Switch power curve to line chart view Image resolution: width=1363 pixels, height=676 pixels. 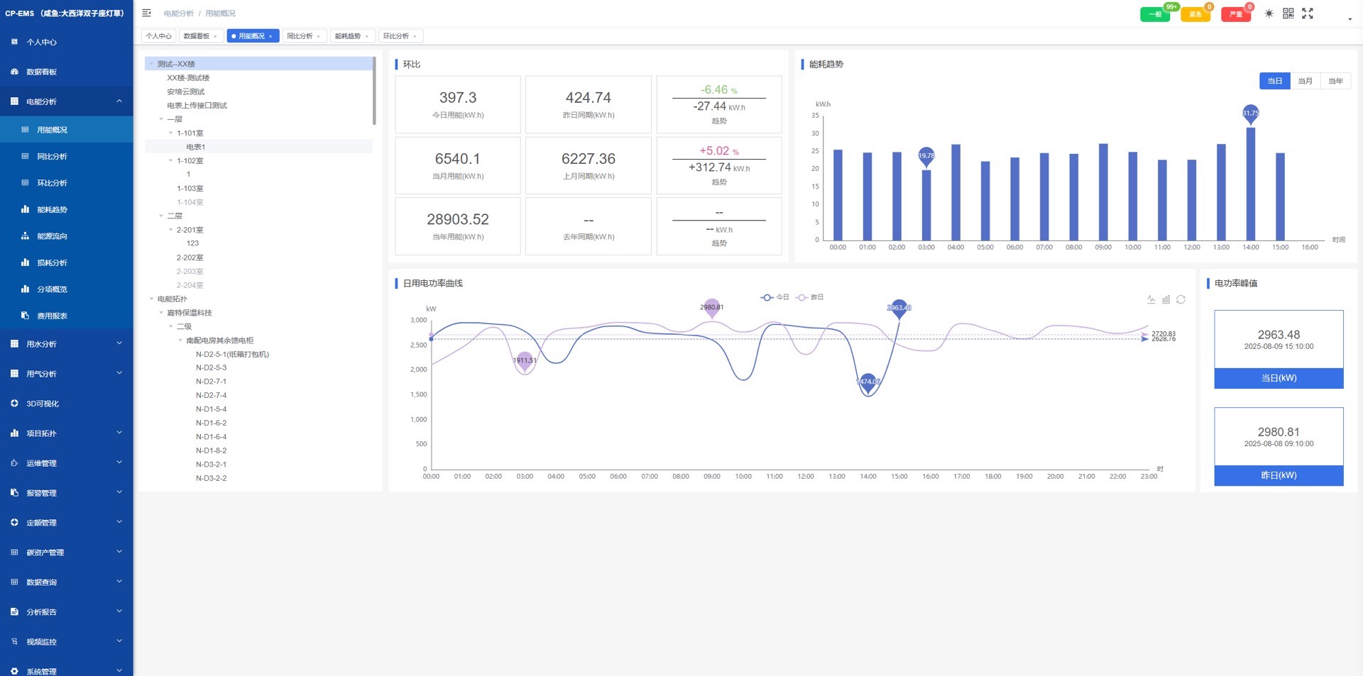click(x=1151, y=299)
